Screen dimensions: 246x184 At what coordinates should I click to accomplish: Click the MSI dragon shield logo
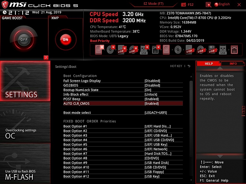[5, 4]
